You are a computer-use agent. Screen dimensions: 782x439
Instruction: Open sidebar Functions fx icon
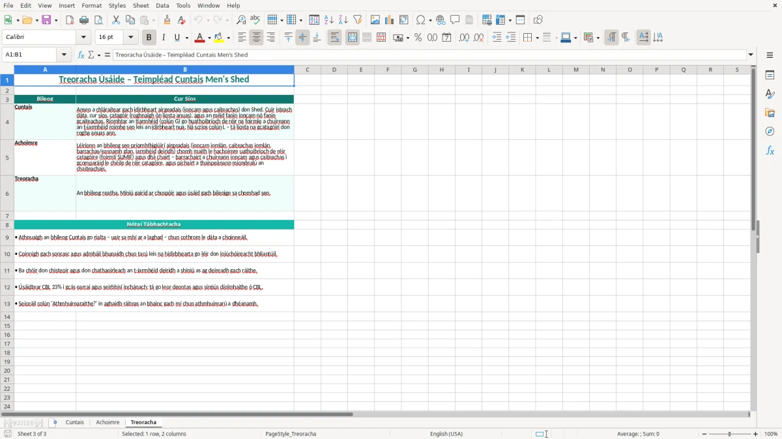pyautogui.click(x=770, y=151)
